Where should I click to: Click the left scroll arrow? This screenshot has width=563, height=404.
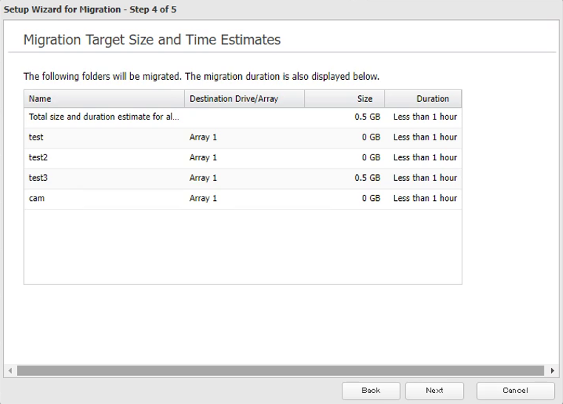coord(10,370)
